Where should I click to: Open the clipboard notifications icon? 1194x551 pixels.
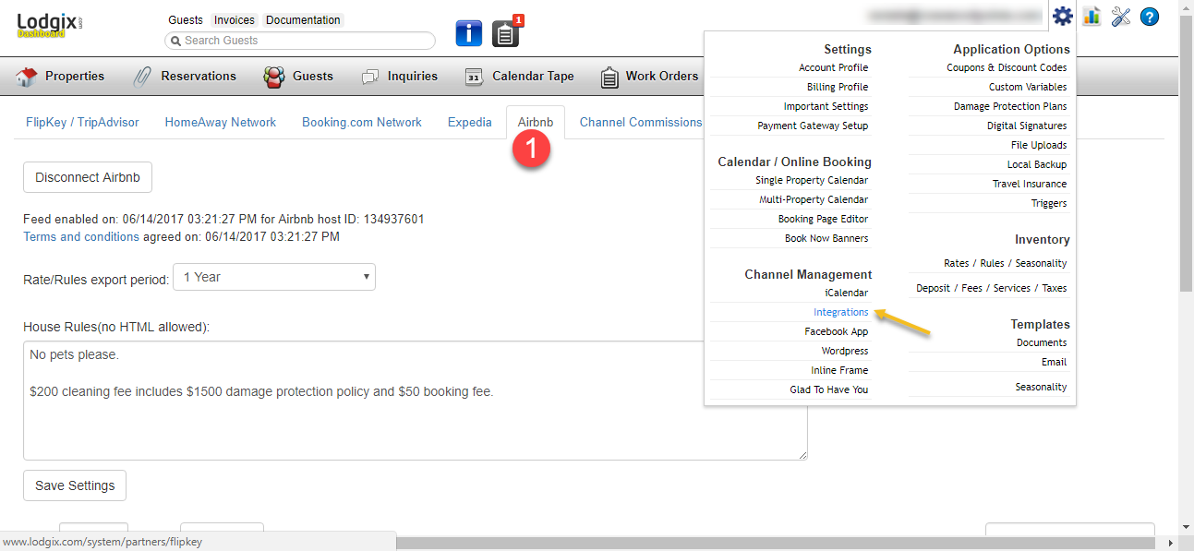point(505,33)
